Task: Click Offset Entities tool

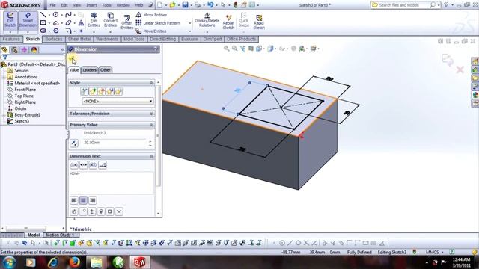Action: pyautogui.click(x=126, y=22)
